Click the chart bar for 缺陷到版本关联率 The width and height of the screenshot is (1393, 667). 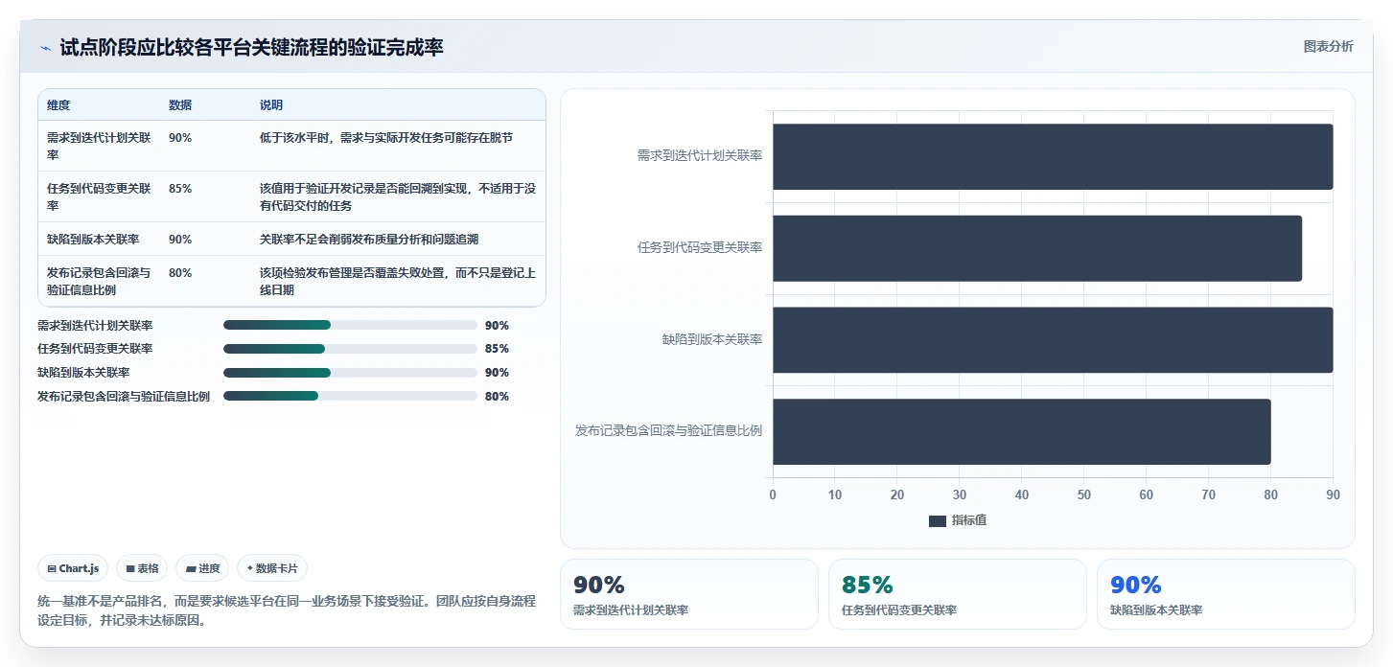pyautogui.click(x=1053, y=339)
